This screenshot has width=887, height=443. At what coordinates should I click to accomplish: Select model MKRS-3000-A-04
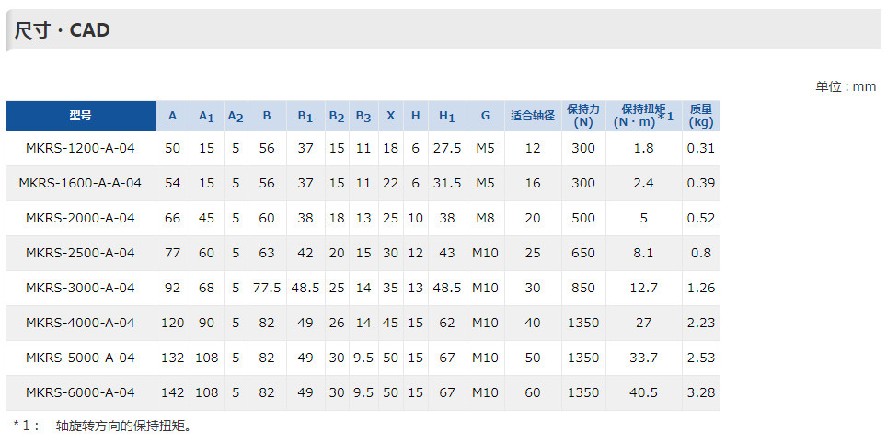click(x=80, y=289)
